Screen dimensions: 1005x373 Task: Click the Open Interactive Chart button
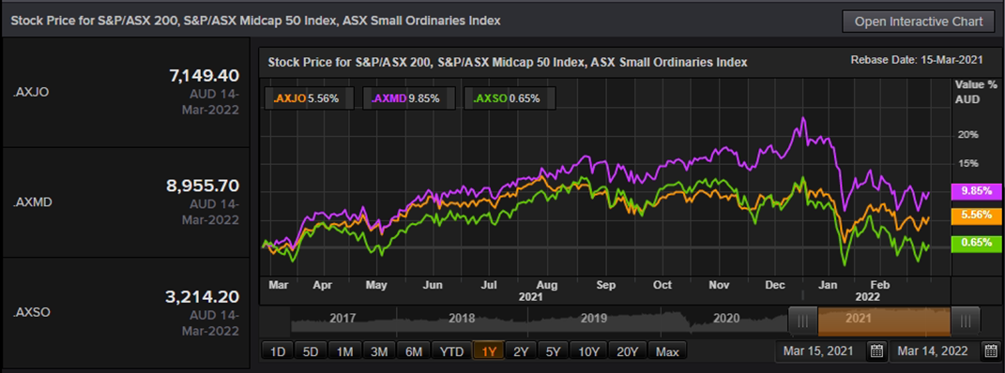coord(919,22)
